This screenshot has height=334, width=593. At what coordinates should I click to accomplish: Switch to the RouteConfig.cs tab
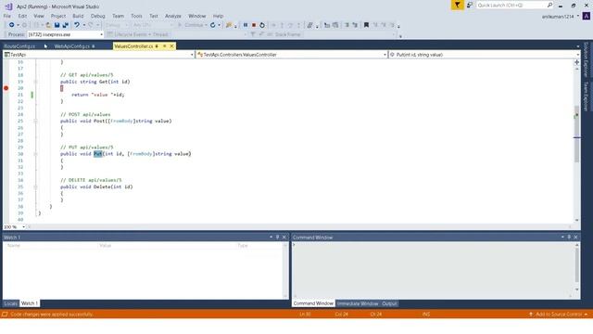coord(19,46)
